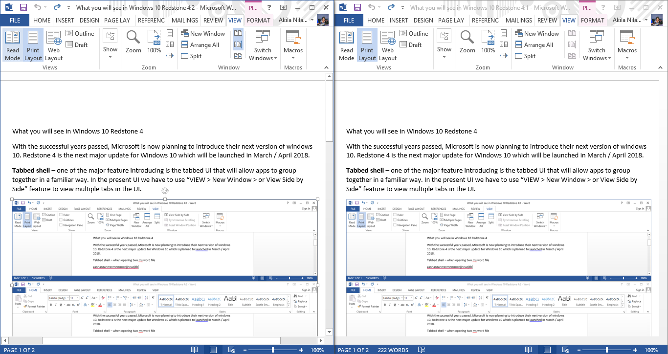Set zoom to 100% in the 4:1 window ribbon

[488, 42]
